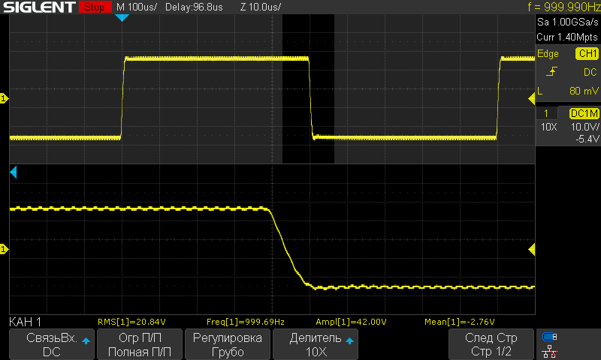The height and width of the screenshot is (360, 601).
Task: Select the CH1 trigger source label
Action: pyautogui.click(x=587, y=53)
